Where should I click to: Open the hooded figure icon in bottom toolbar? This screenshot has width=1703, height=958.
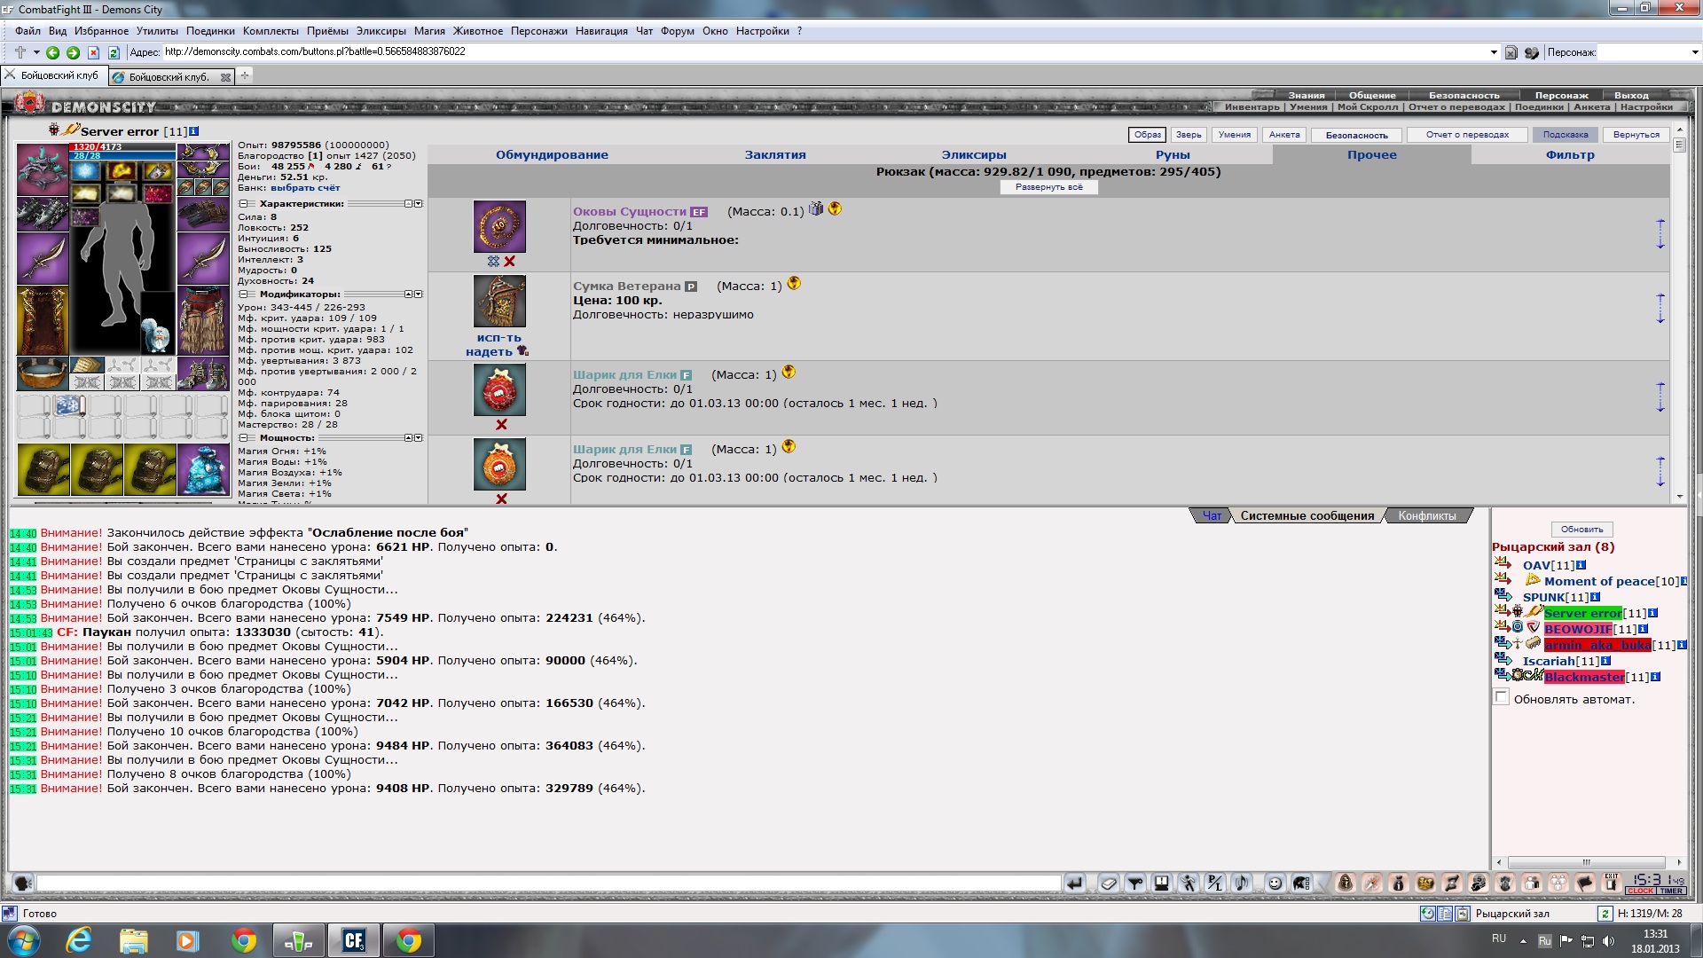pos(1346,883)
